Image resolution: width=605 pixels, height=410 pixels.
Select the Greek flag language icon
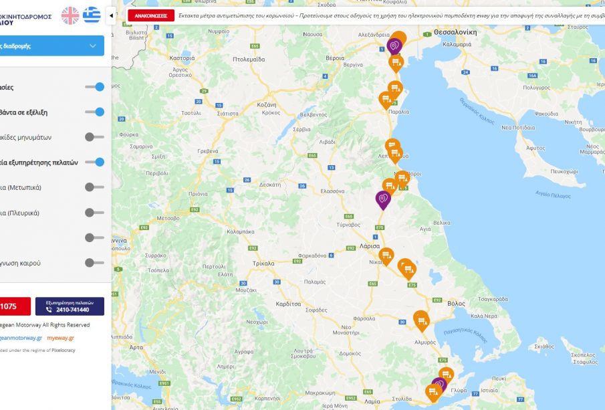coord(92,15)
